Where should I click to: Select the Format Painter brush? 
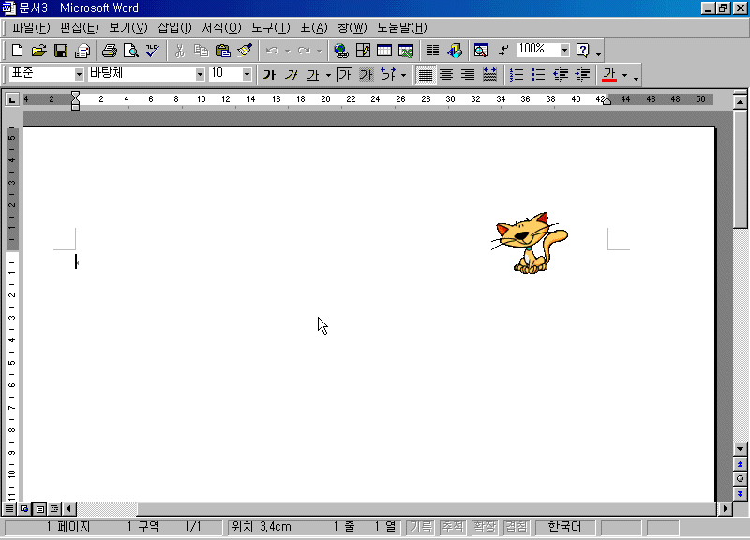coord(245,51)
